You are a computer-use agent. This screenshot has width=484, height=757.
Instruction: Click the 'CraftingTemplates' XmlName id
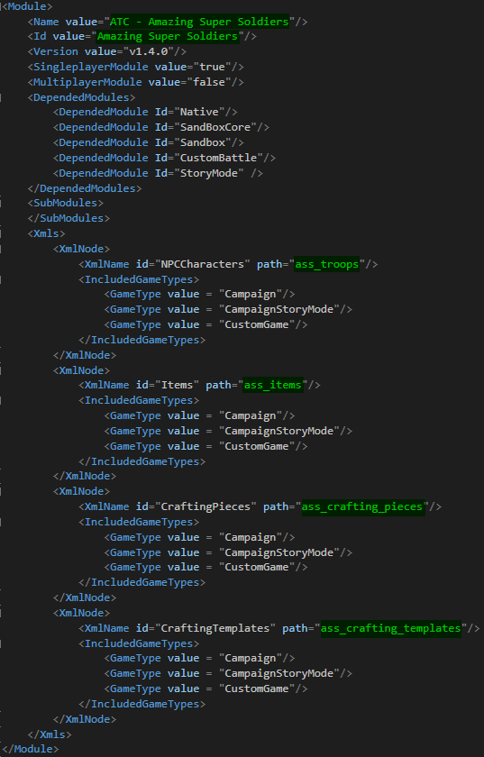click(215, 628)
